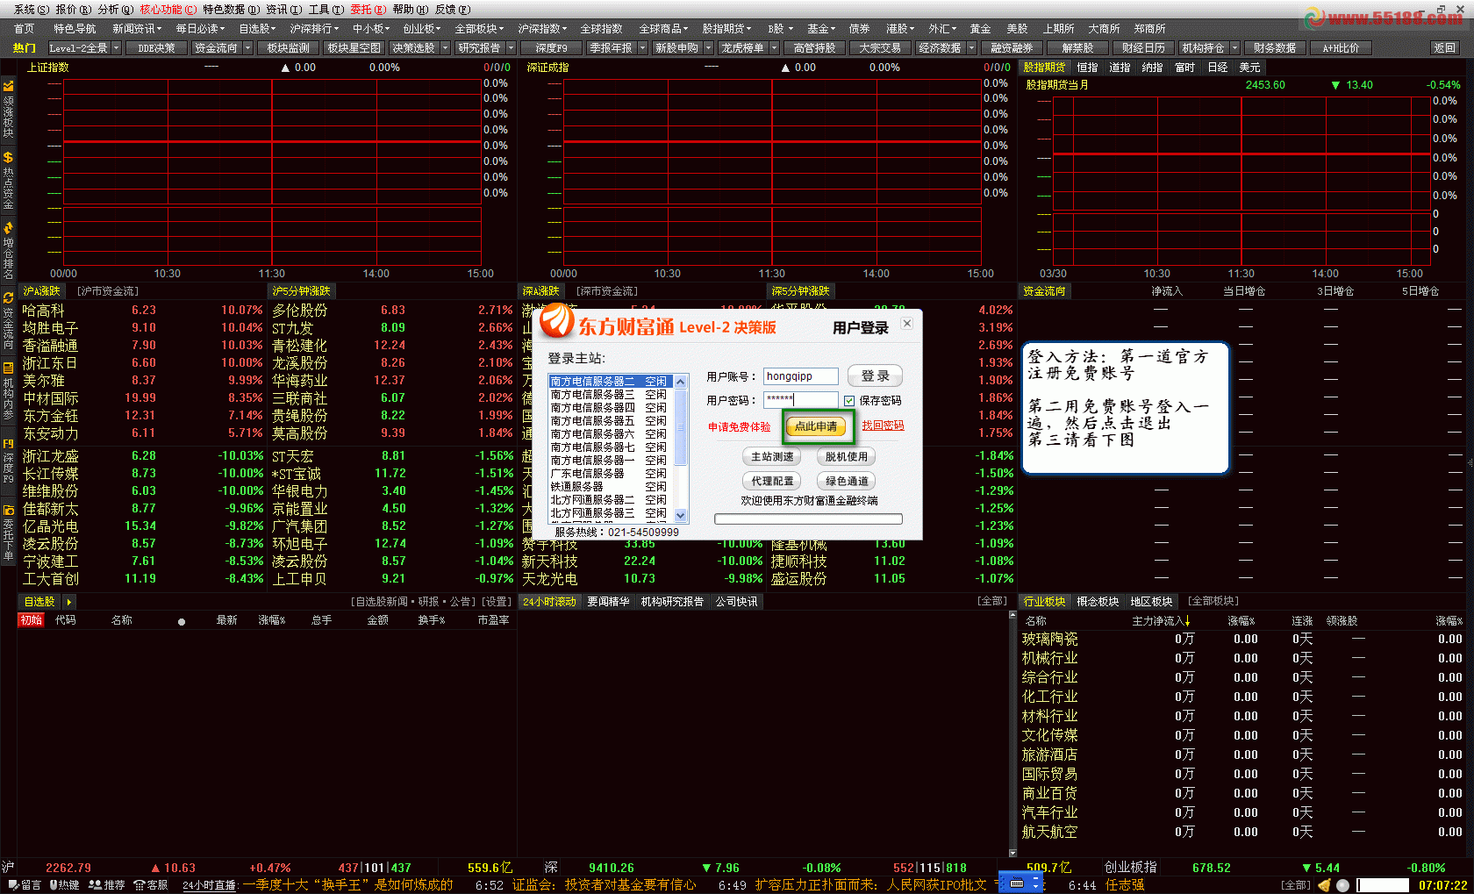
Task: Click the 找回密码 link
Action: (x=883, y=426)
